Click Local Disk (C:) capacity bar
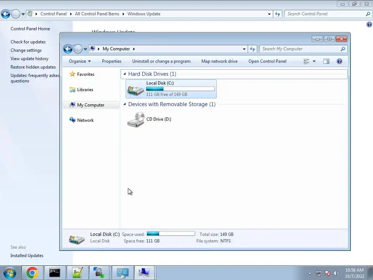The height and width of the screenshot is (280, 373). click(180, 89)
